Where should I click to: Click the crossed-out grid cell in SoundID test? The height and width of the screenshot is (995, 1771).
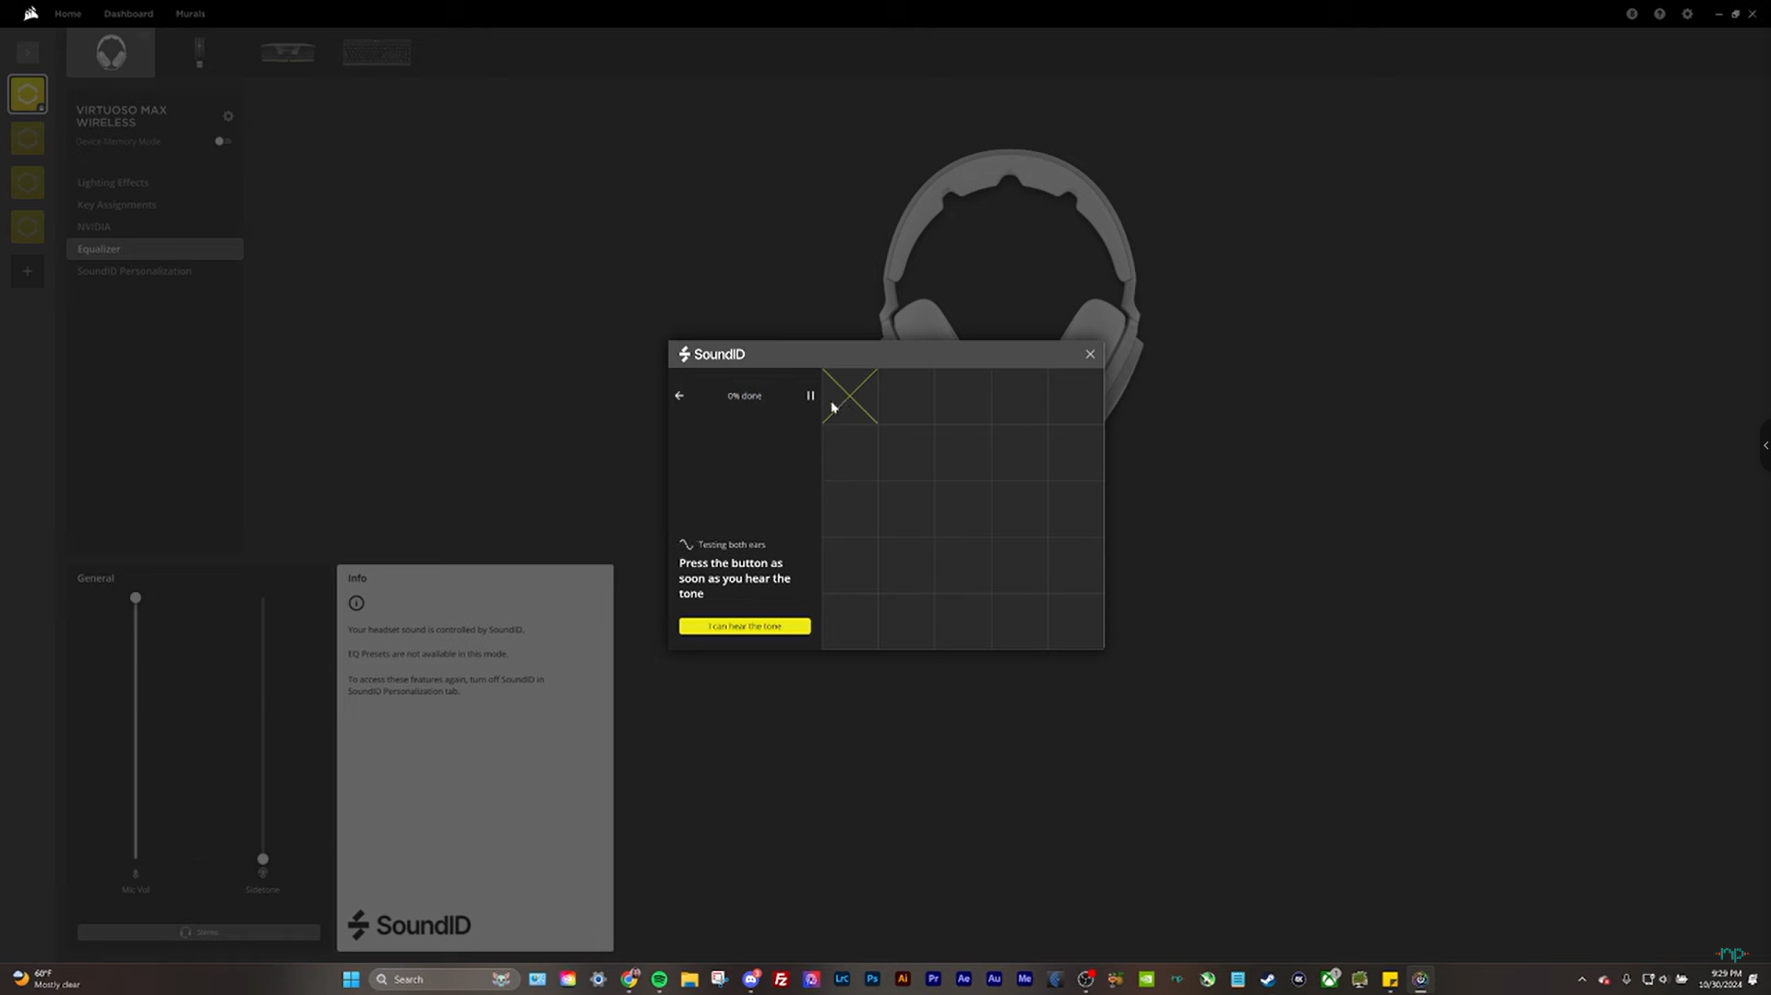[850, 397]
